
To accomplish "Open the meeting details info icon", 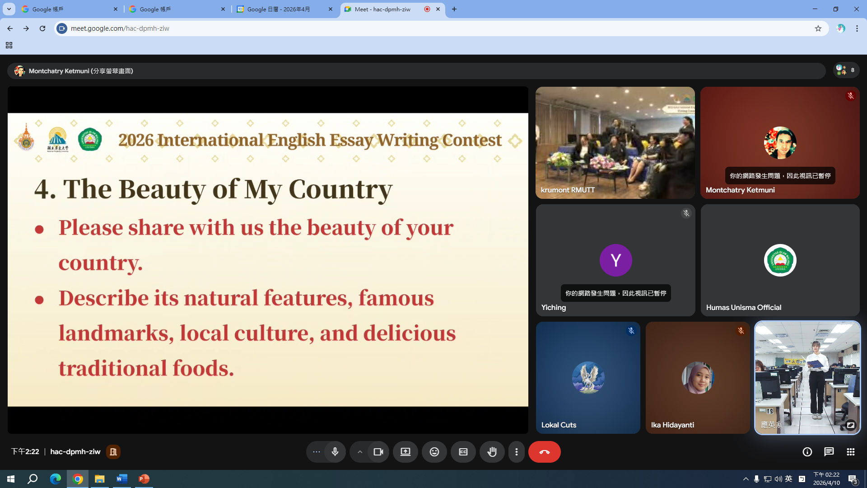I will (807, 452).
